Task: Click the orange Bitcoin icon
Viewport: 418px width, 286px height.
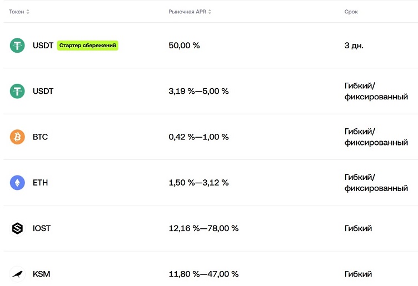Action: click(17, 137)
